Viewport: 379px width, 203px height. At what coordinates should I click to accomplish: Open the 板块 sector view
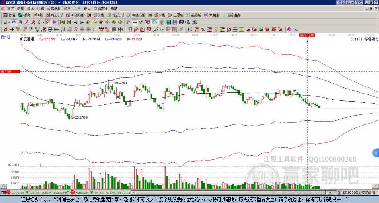24,15
